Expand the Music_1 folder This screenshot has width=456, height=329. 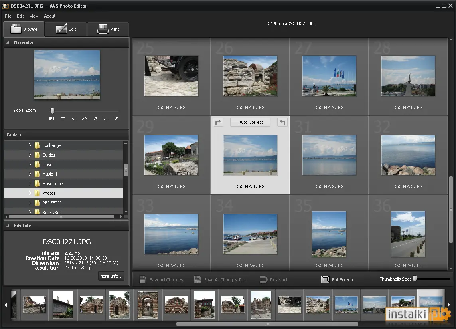30,174
